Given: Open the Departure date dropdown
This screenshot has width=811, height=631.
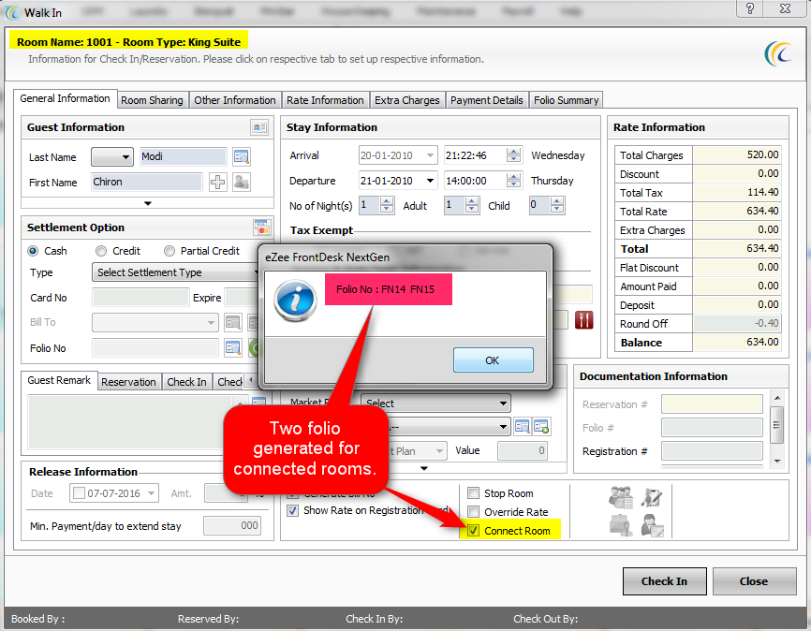Looking at the screenshot, I should pyautogui.click(x=430, y=181).
